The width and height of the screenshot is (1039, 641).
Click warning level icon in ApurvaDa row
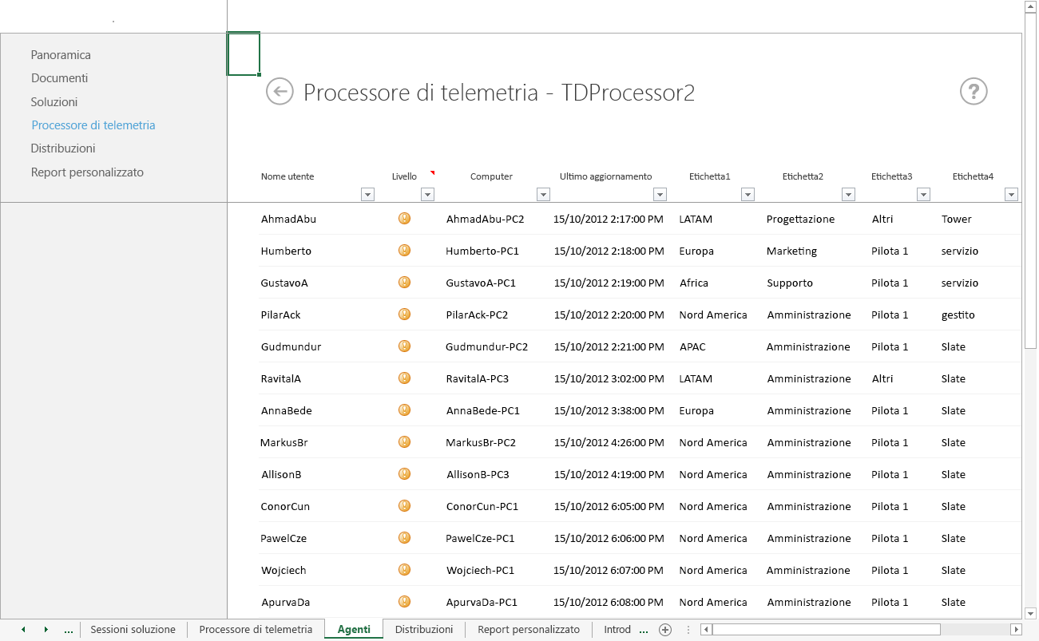click(404, 601)
